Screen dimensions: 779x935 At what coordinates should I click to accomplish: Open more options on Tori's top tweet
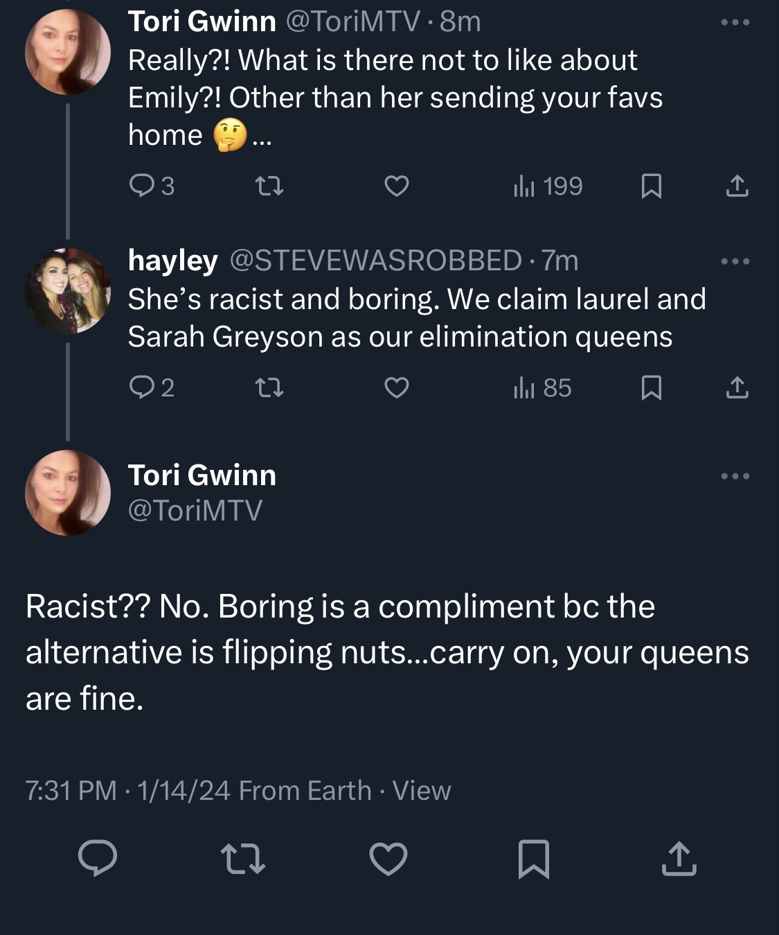click(735, 22)
